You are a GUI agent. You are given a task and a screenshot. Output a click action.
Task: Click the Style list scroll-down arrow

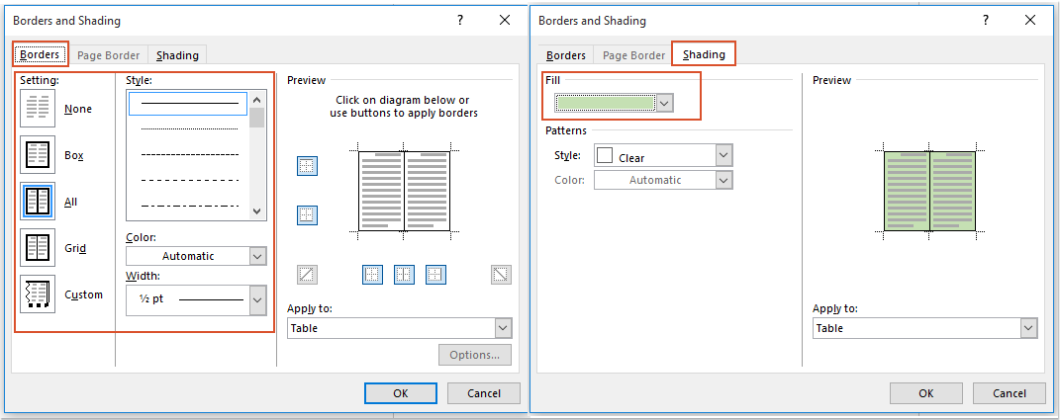pyautogui.click(x=257, y=210)
